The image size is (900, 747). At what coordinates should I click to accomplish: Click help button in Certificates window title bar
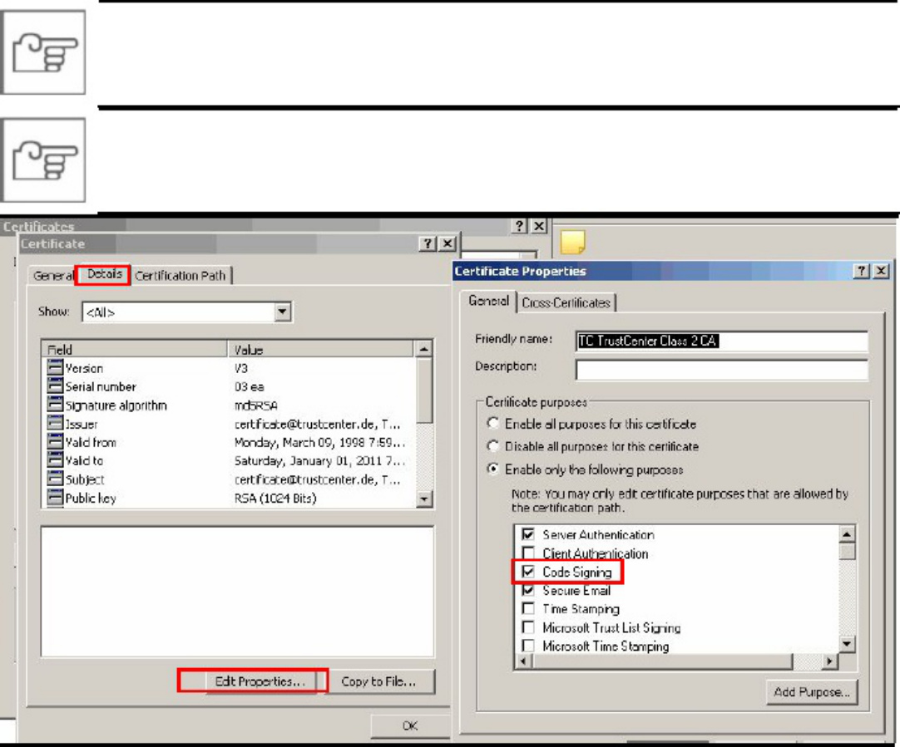519,226
